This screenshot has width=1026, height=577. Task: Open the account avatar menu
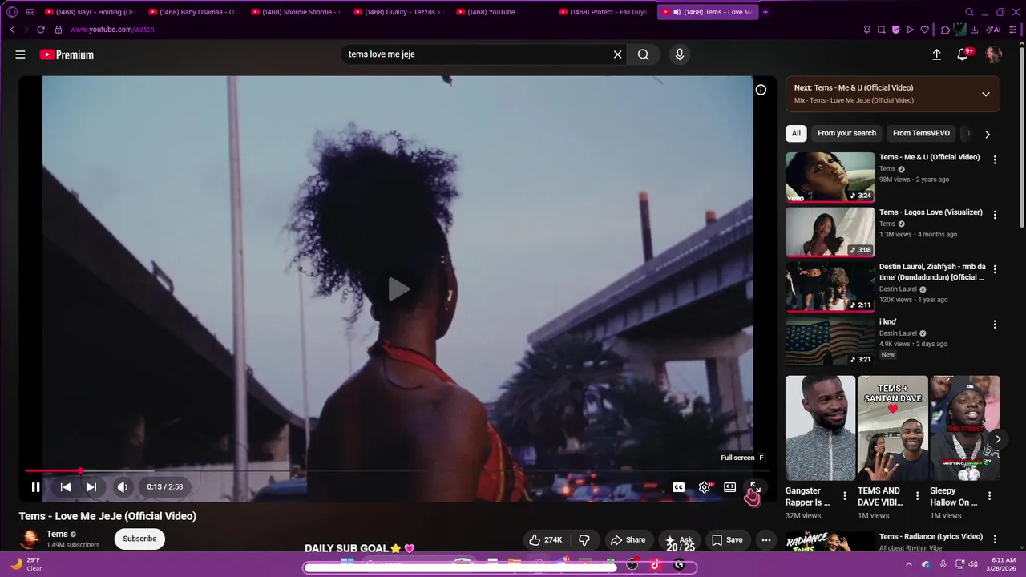993,54
